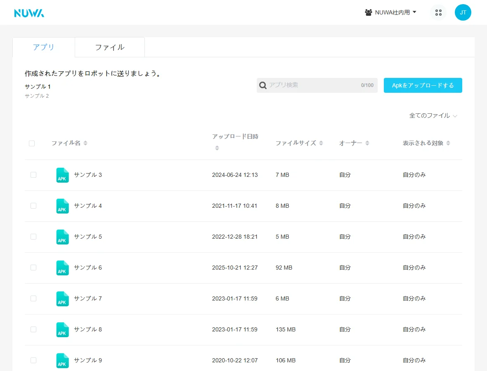Click file name サンプル 7
This screenshot has height=371, width=487.
[x=88, y=298]
